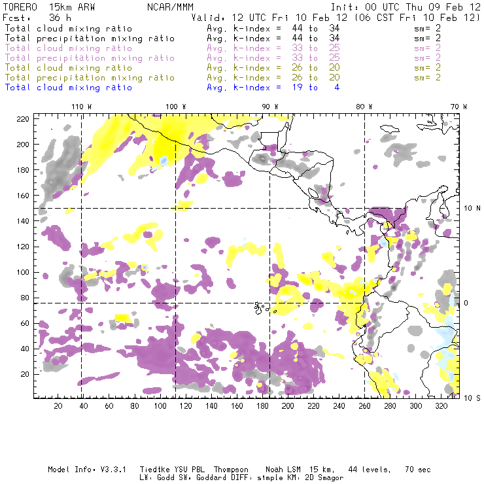Image resolution: width=484 pixels, height=484 pixels.
Task: Select the "0" equator latitude label
Action: pos(466,303)
